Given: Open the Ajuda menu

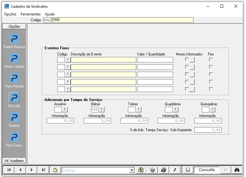Looking at the screenshot, I should point(50,14).
